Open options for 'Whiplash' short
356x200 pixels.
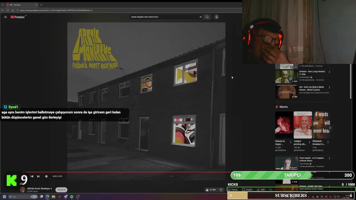pos(328,142)
